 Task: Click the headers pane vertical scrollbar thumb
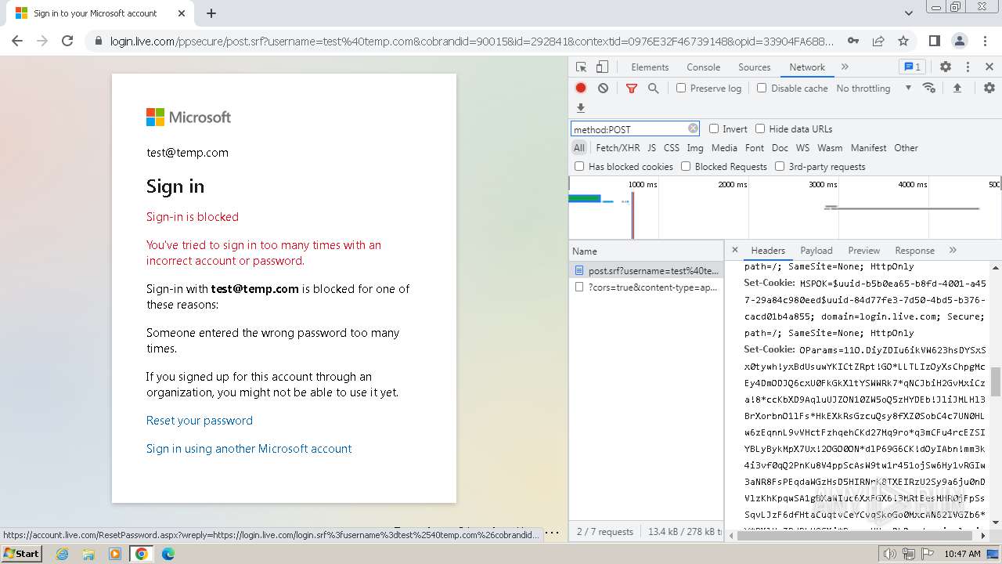(x=996, y=381)
